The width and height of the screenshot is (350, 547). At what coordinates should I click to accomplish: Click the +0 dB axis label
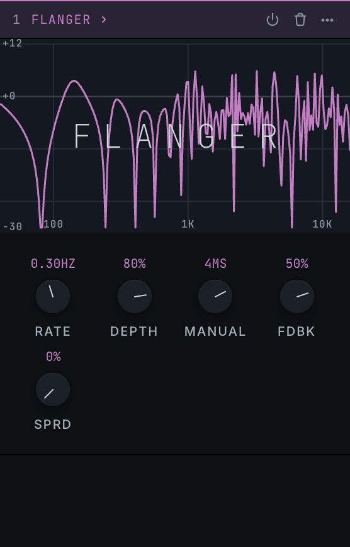pyautogui.click(x=9, y=96)
